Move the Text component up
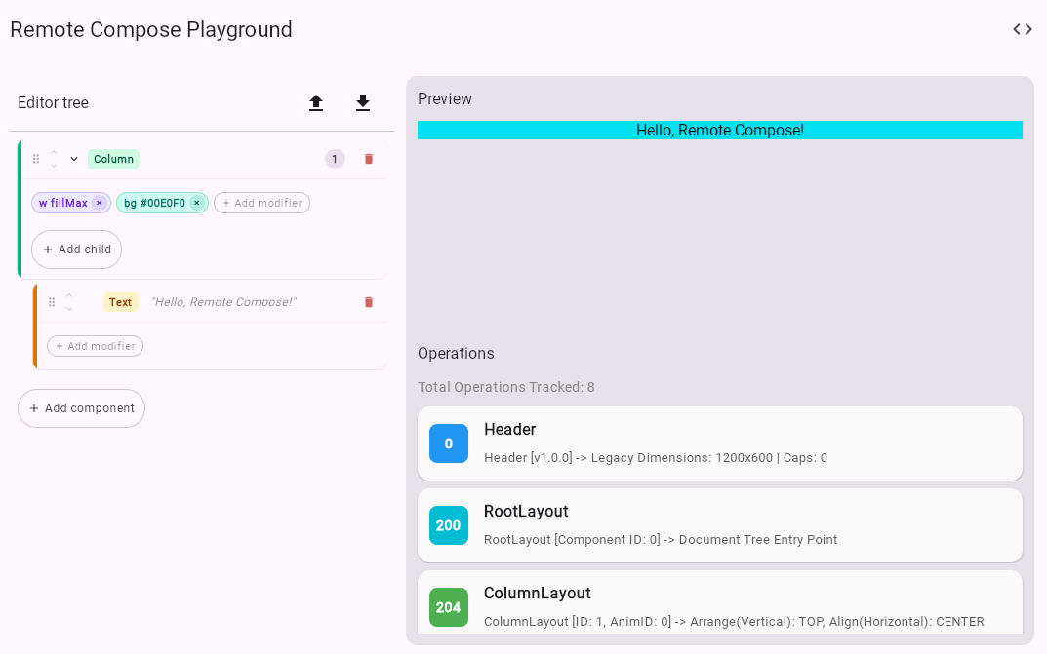 (x=68, y=296)
